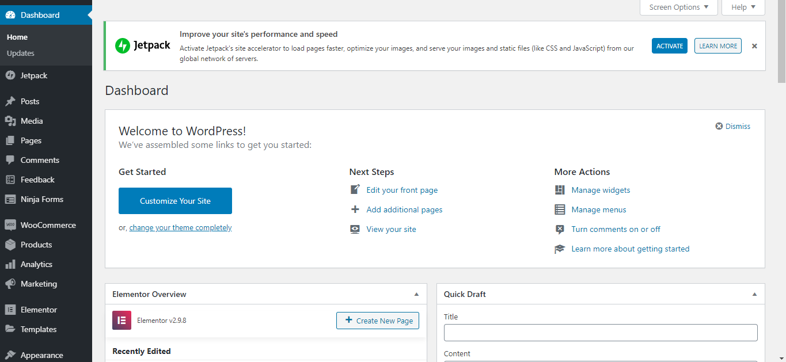Click the Appearance paintbrush icon
The height and width of the screenshot is (362, 786).
[x=10, y=355]
